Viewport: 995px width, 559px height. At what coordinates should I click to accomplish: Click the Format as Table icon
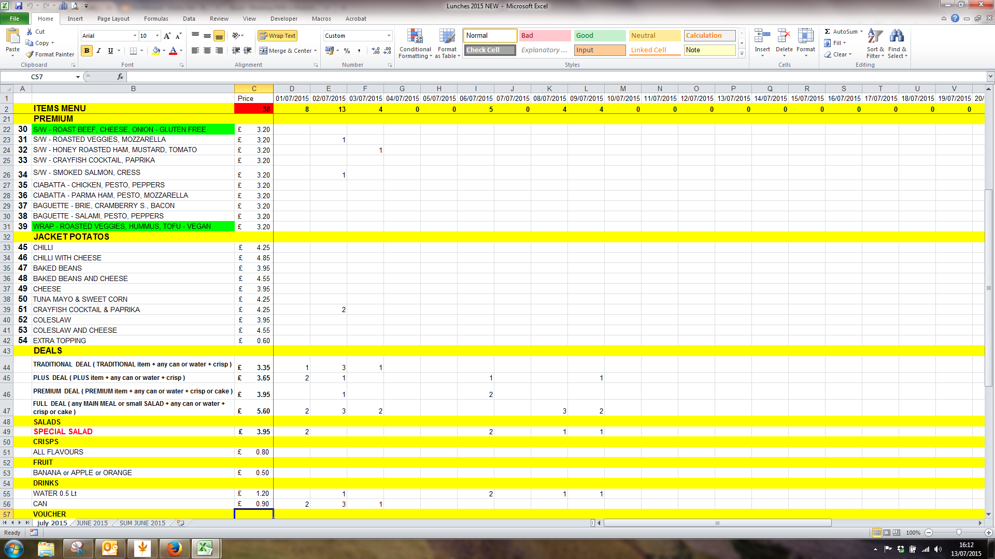click(x=447, y=36)
